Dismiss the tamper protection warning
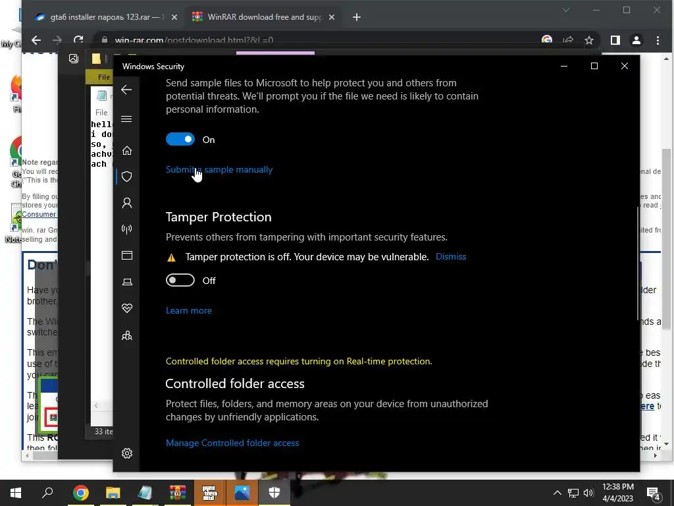The height and width of the screenshot is (506, 674). click(x=451, y=256)
